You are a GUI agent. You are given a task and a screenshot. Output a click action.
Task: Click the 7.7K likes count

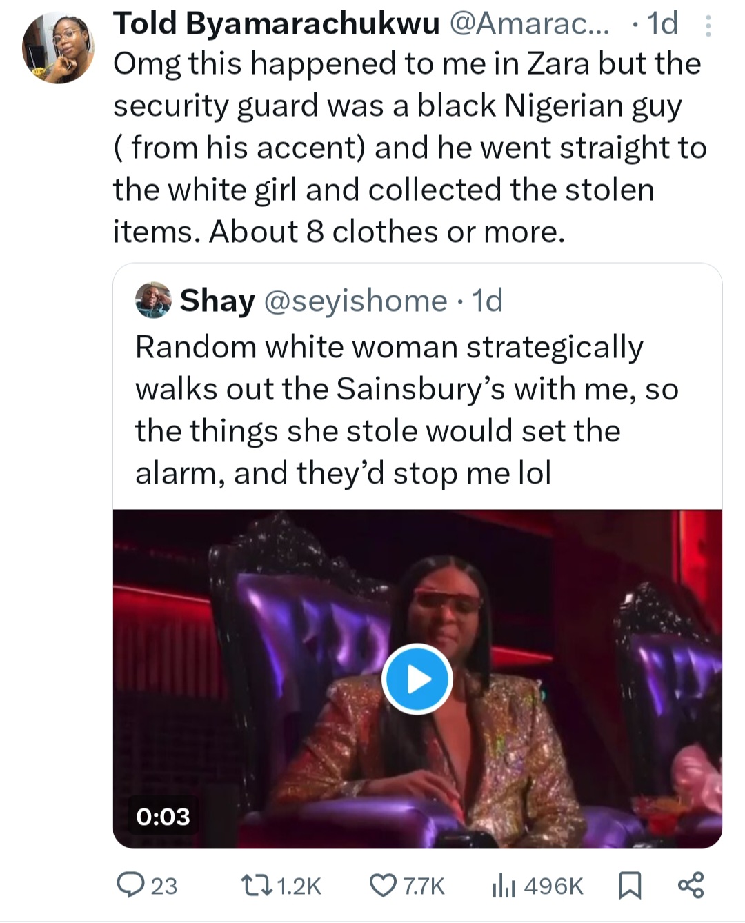coord(424,886)
